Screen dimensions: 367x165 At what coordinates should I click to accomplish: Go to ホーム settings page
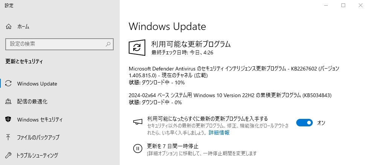[x=23, y=27]
